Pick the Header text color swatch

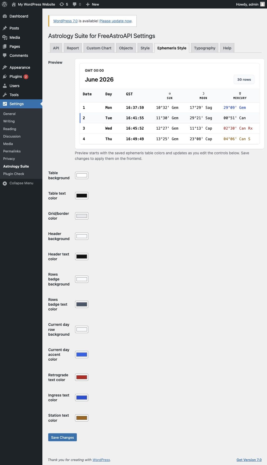[x=82, y=257]
